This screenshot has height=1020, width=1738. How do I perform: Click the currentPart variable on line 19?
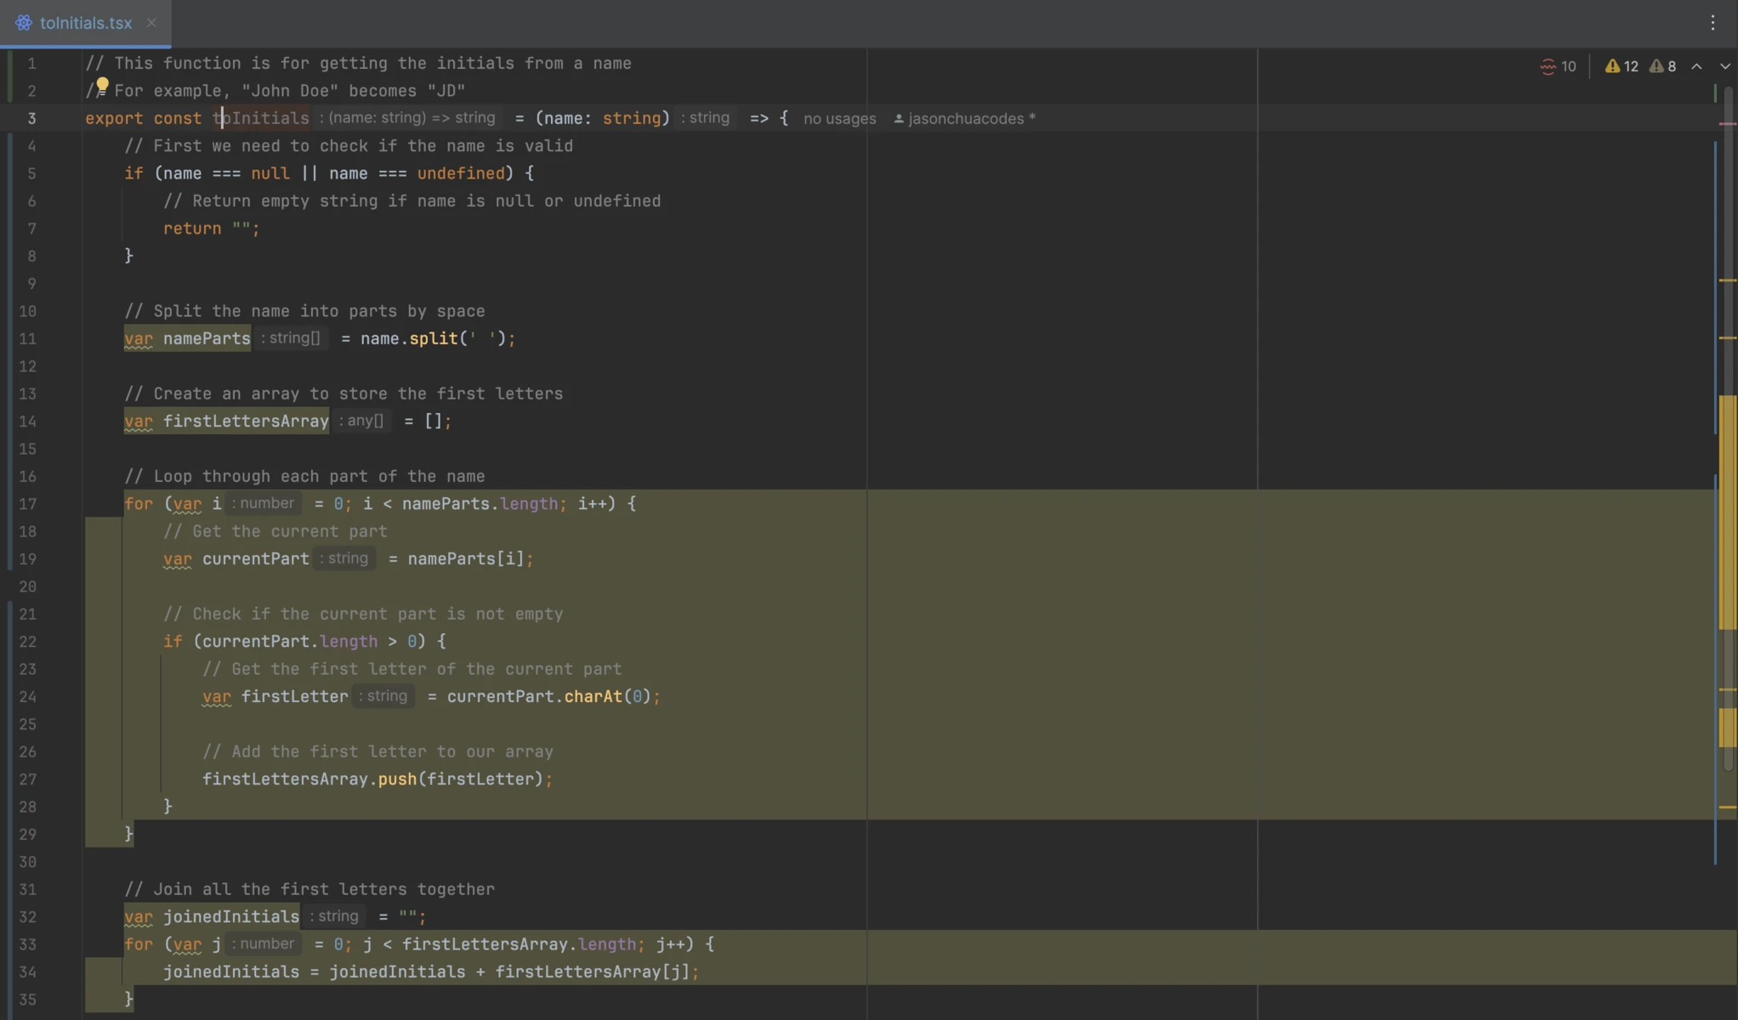[x=256, y=559]
